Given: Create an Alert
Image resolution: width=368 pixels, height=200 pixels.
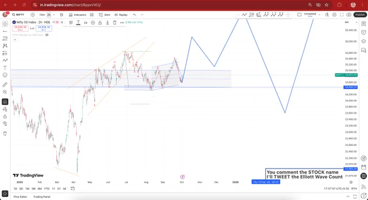Looking at the screenshot, I should click(x=104, y=15).
